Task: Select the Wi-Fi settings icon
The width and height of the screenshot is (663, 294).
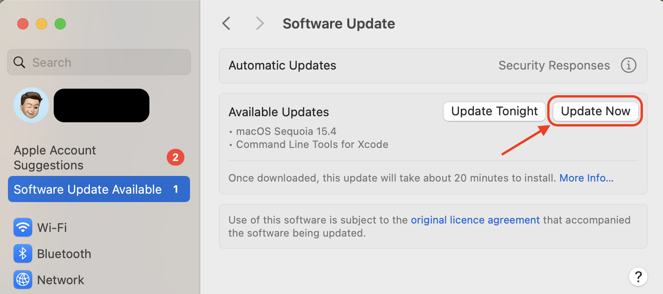Action: click(22, 227)
